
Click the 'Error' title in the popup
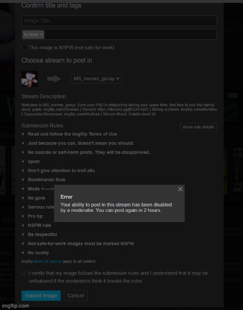(x=67, y=197)
